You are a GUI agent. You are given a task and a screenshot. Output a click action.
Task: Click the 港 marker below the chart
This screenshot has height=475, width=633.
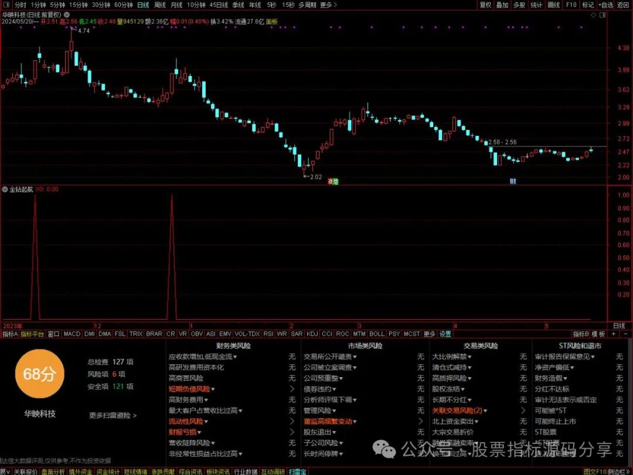[x=335, y=182]
